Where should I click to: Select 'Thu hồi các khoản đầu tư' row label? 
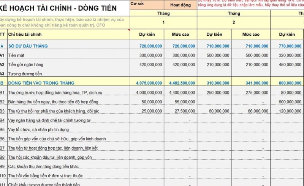click(50, 157)
